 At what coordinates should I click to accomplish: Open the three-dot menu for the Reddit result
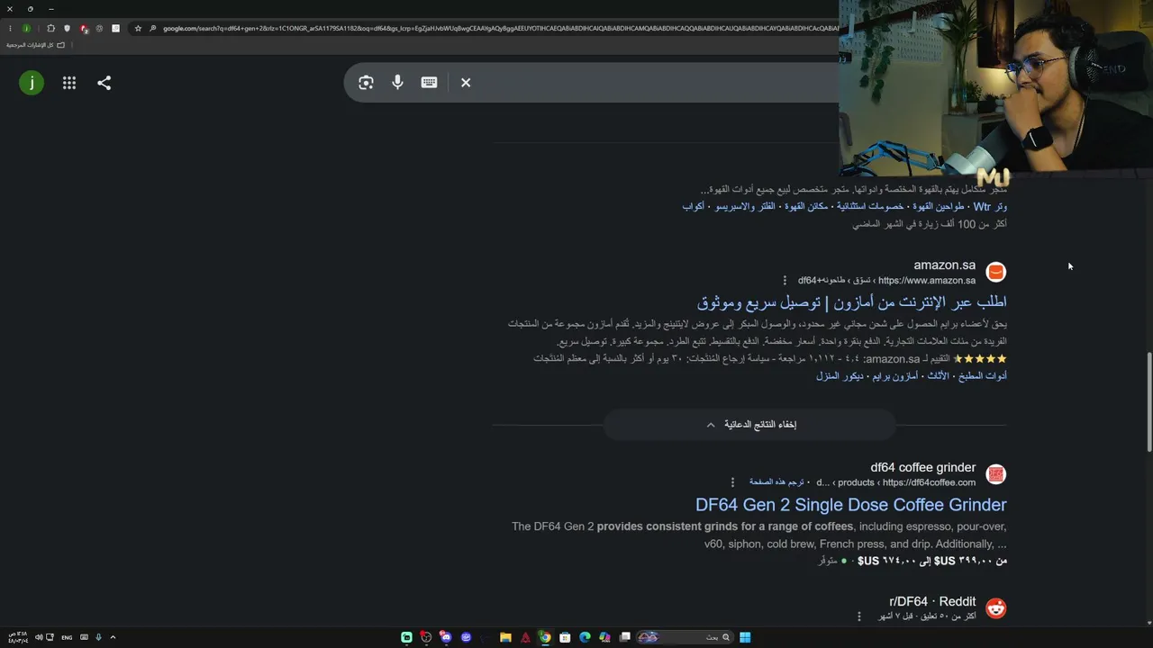(x=858, y=616)
